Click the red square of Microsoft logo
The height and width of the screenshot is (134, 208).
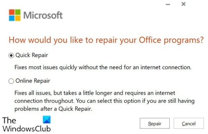click(x=11, y=12)
